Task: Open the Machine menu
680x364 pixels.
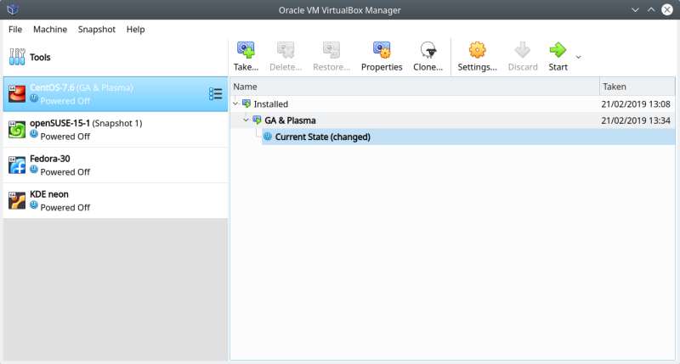Action: (50, 30)
